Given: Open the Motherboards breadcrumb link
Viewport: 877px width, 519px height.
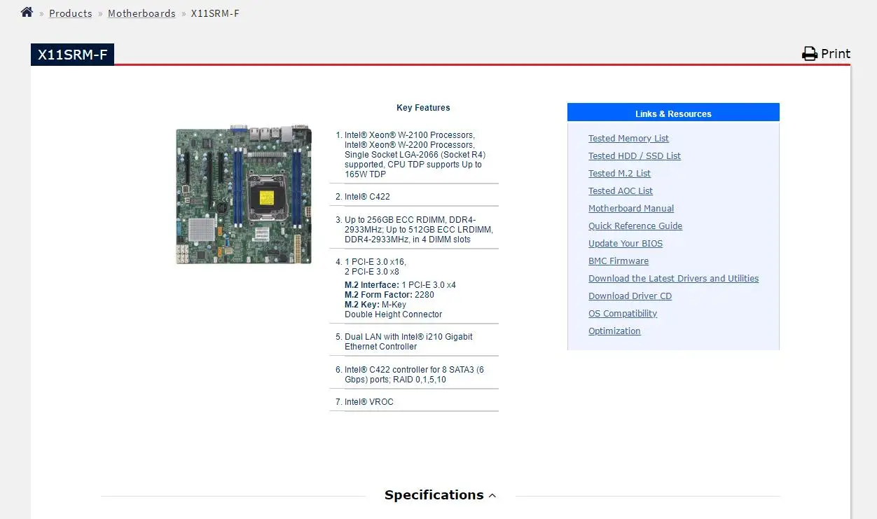Looking at the screenshot, I should [x=141, y=13].
